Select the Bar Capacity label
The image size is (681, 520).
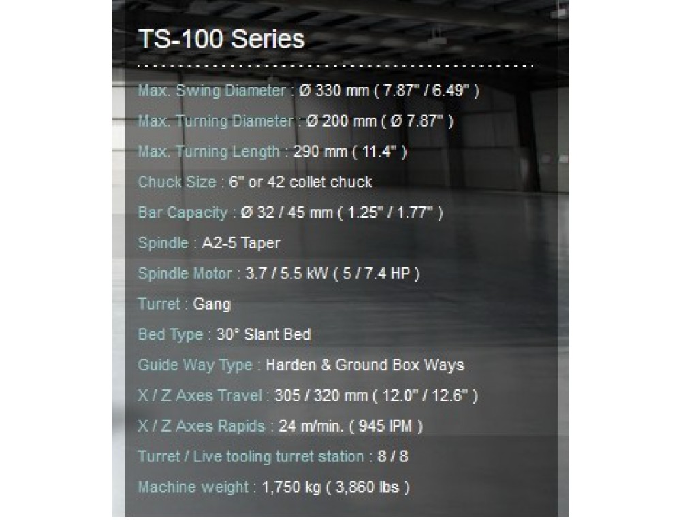pos(183,212)
